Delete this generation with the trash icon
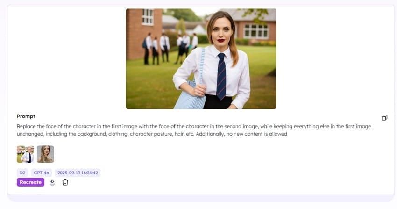The image size is (397, 209). pos(65,182)
